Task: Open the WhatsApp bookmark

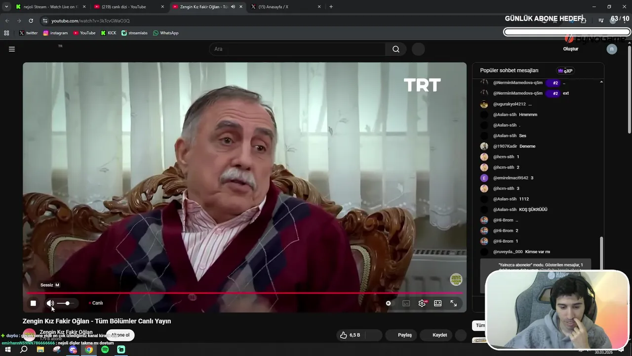Action: point(166,33)
